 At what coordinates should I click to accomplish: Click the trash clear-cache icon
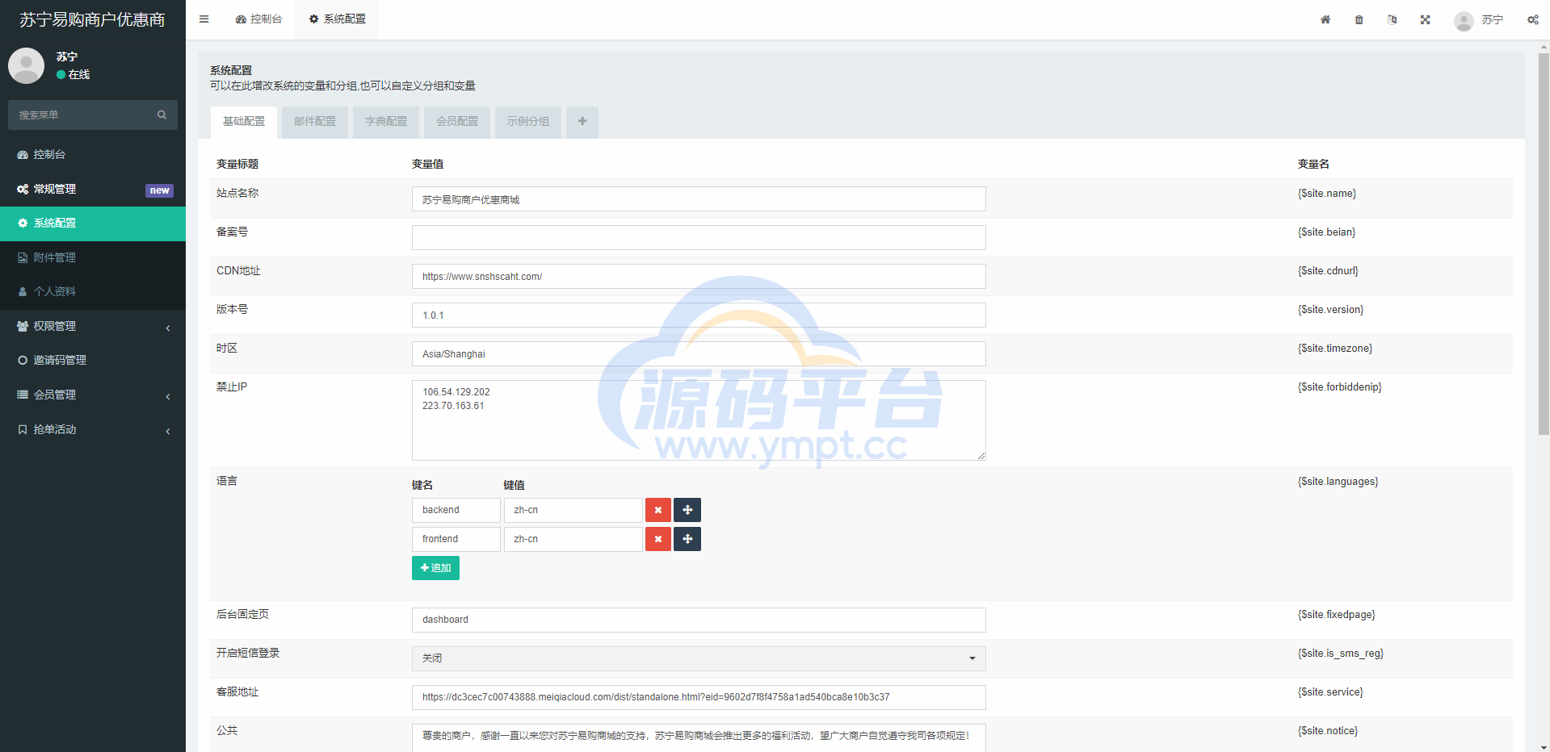[1359, 19]
